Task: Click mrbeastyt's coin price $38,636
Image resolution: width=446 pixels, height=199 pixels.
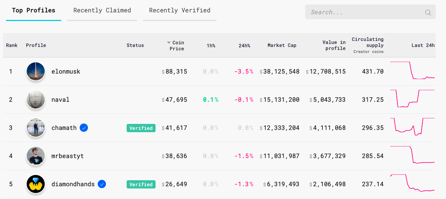Action: [x=174, y=156]
